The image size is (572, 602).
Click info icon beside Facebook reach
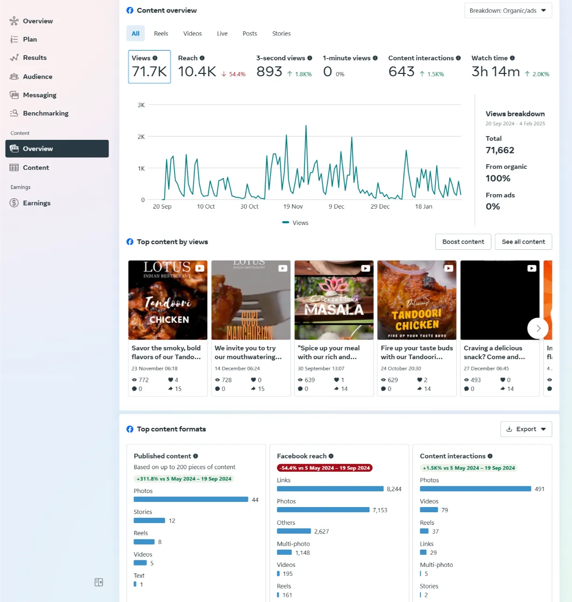coord(331,456)
